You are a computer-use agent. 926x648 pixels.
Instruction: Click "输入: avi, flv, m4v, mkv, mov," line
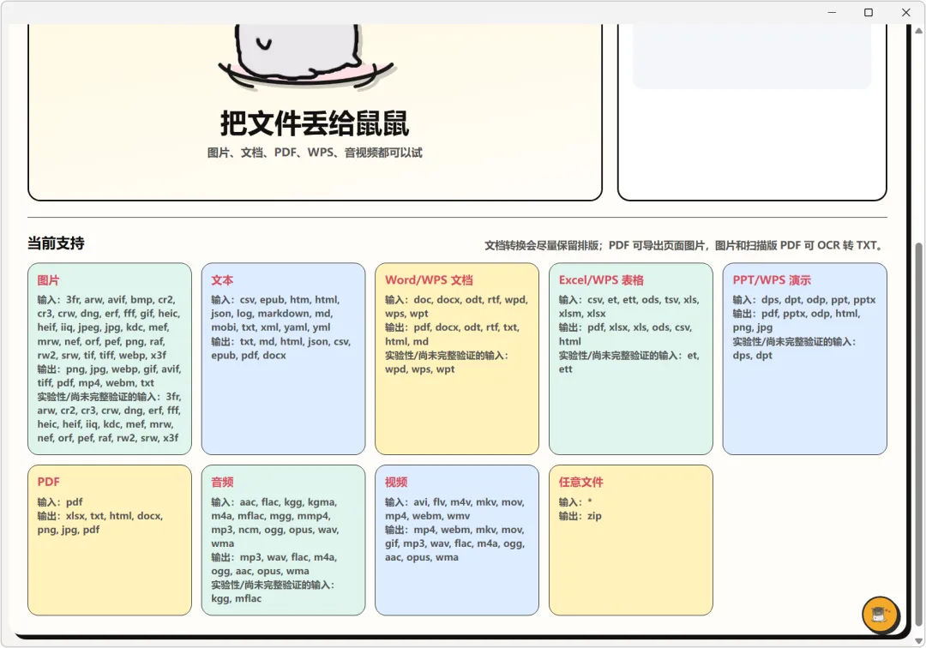[x=454, y=502]
